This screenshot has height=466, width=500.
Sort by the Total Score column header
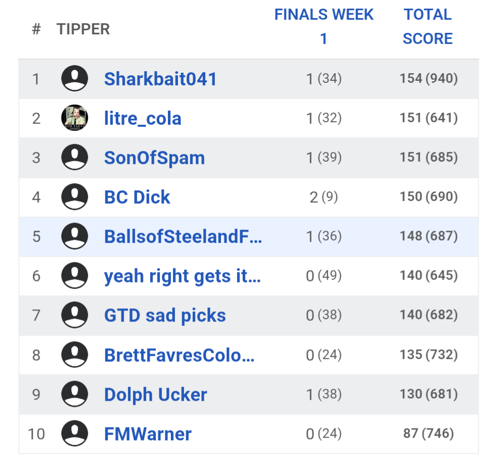[x=427, y=27]
